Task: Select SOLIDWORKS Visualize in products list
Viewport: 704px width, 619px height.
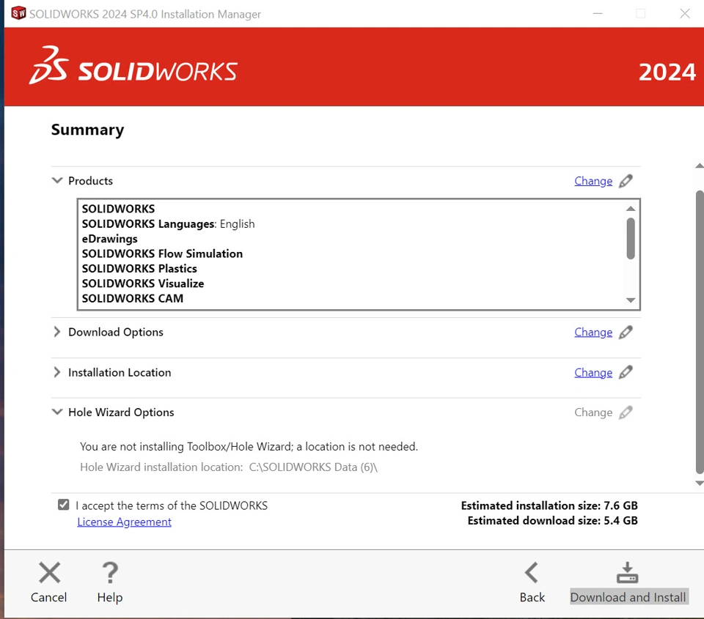Action: pyautogui.click(x=143, y=283)
